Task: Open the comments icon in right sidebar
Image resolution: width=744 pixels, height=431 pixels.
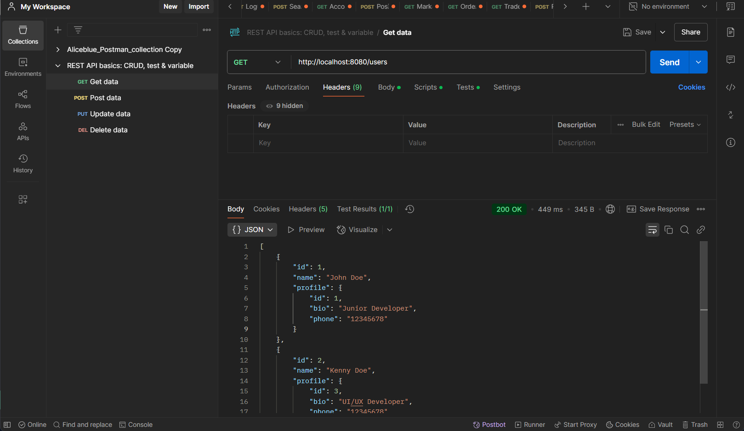Action: coord(731,60)
